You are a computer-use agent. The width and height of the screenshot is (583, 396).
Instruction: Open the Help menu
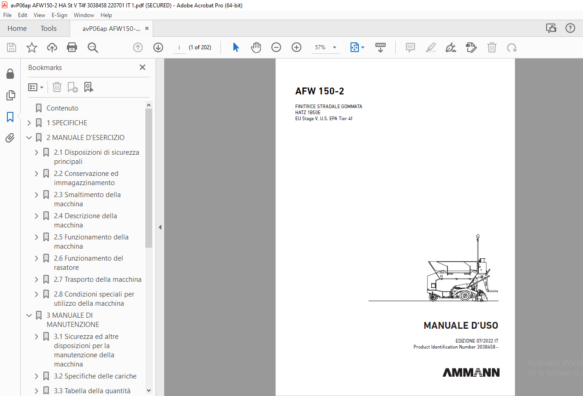(106, 15)
